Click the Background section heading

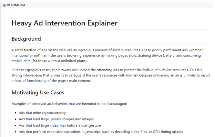click(x=26, y=39)
